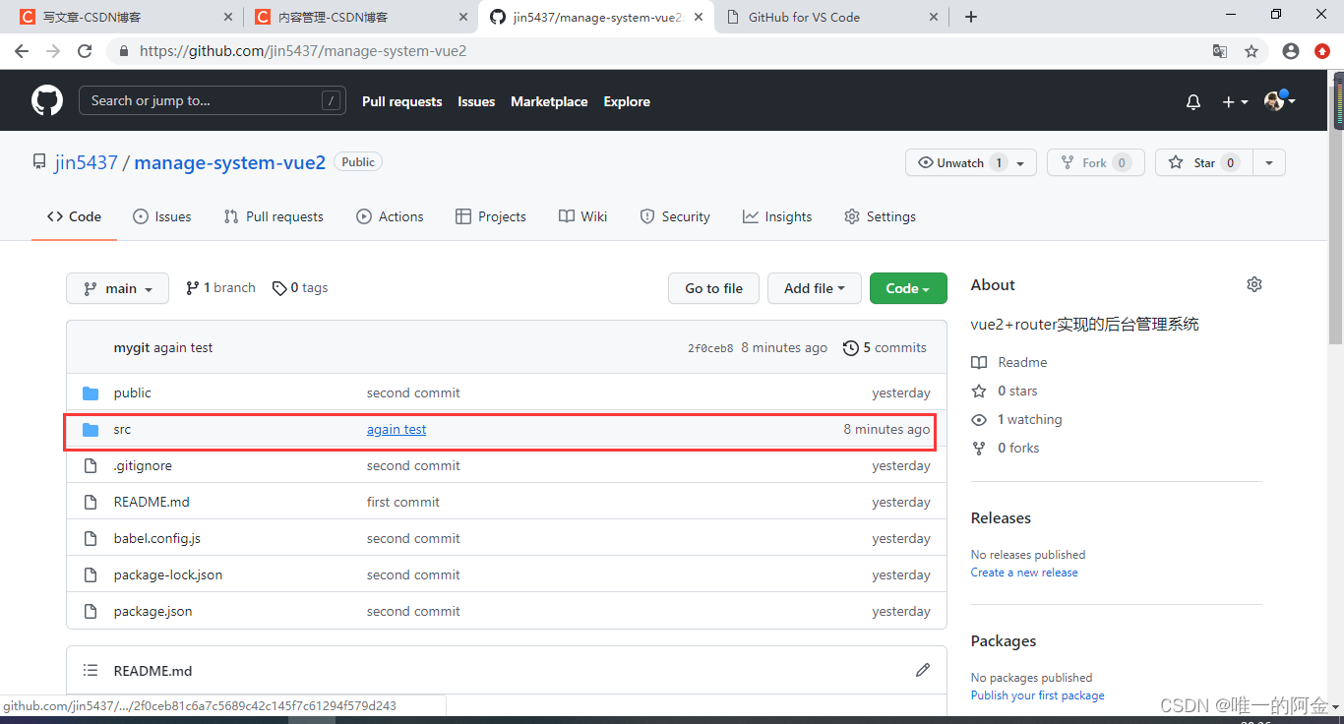The height and width of the screenshot is (724, 1344).
Task: Click Create a new release link
Action: pos(1024,573)
